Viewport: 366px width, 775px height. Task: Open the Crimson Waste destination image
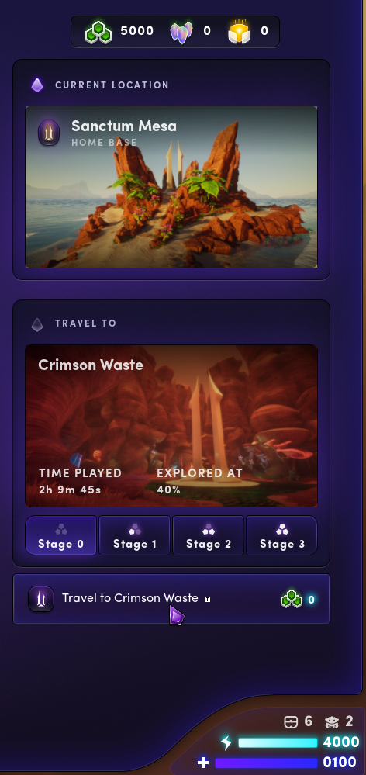pyautogui.click(x=171, y=426)
